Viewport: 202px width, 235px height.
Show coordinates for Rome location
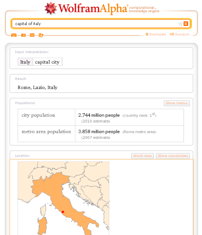tap(173, 156)
